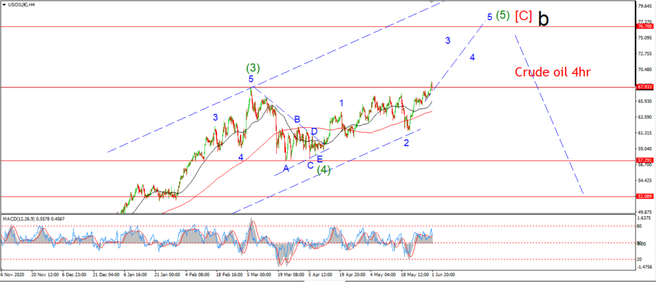Image resolution: width=656 pixels, height=282 pixels.
Task: Click the arrow beside the USOIL H4 title
Action: click(x=4, y=4)
